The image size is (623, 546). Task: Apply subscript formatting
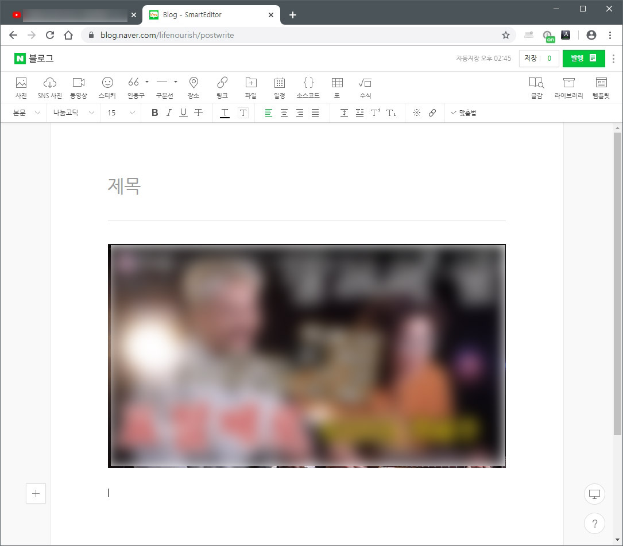coord(391,113)
